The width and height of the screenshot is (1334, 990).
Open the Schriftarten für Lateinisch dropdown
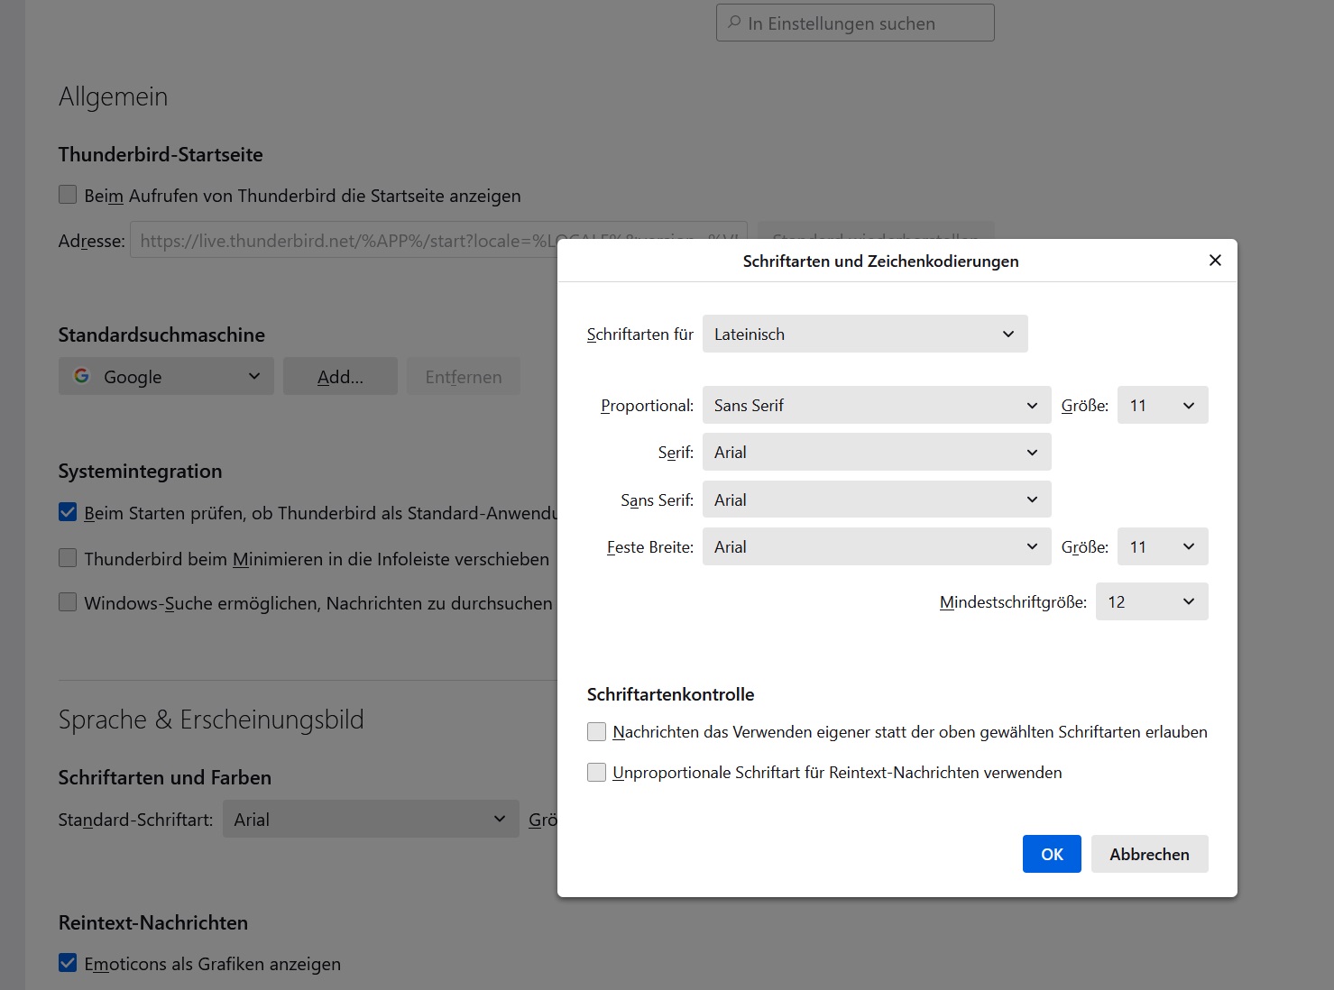pyautogui.click(x=864, y=334)
